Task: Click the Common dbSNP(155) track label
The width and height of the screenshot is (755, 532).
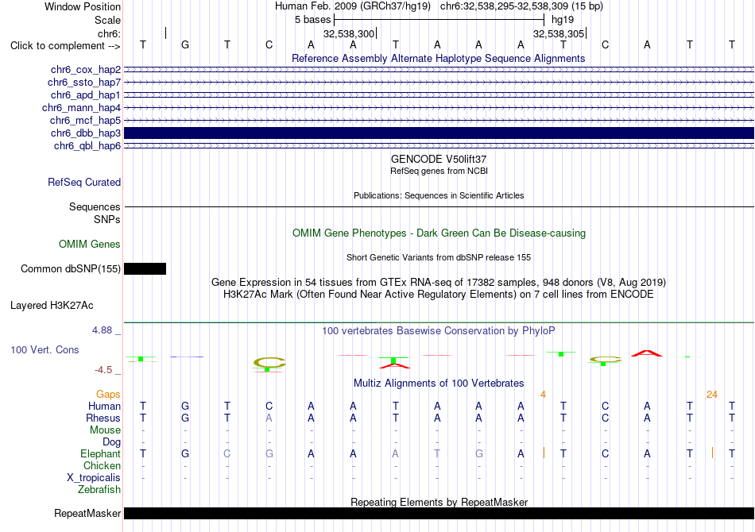Action: point(71,269)
